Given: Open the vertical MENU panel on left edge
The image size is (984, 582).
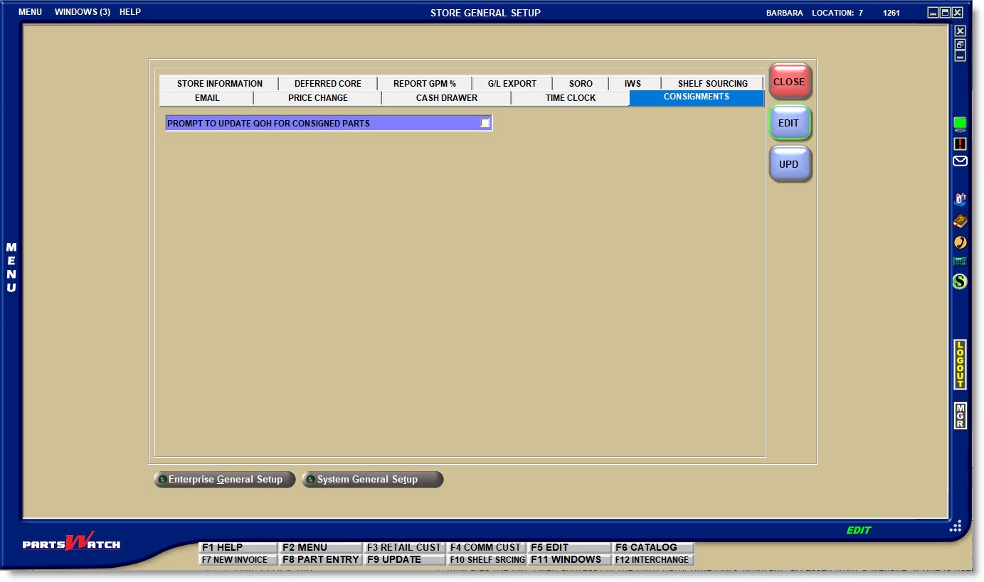Looking at the screenshot, I should [x=11, y=267].
